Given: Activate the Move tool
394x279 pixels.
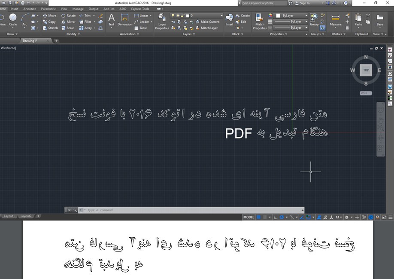Looking at the screenshot, I should [x=49, y=15].
